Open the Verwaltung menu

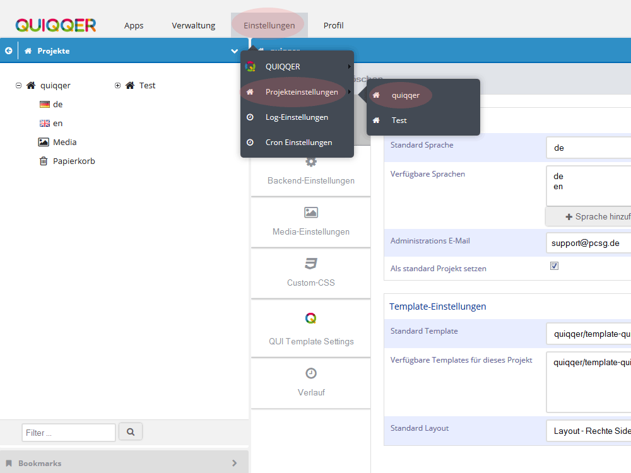[x=194, y=25]
